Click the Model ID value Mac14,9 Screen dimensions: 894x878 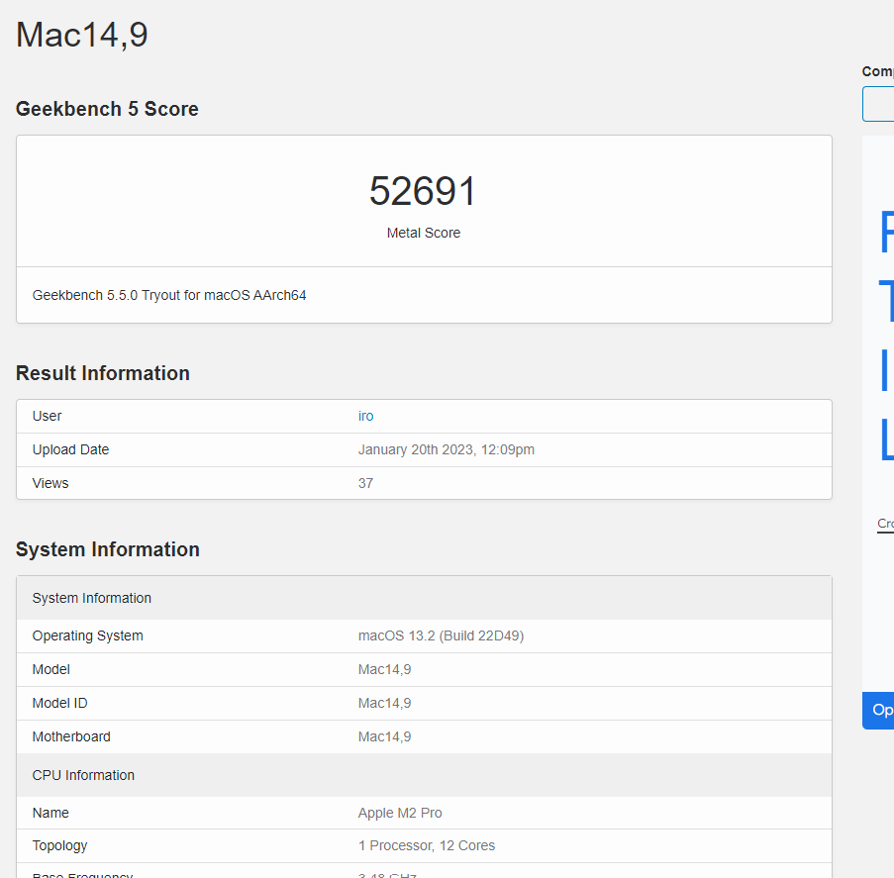[384, 703]
